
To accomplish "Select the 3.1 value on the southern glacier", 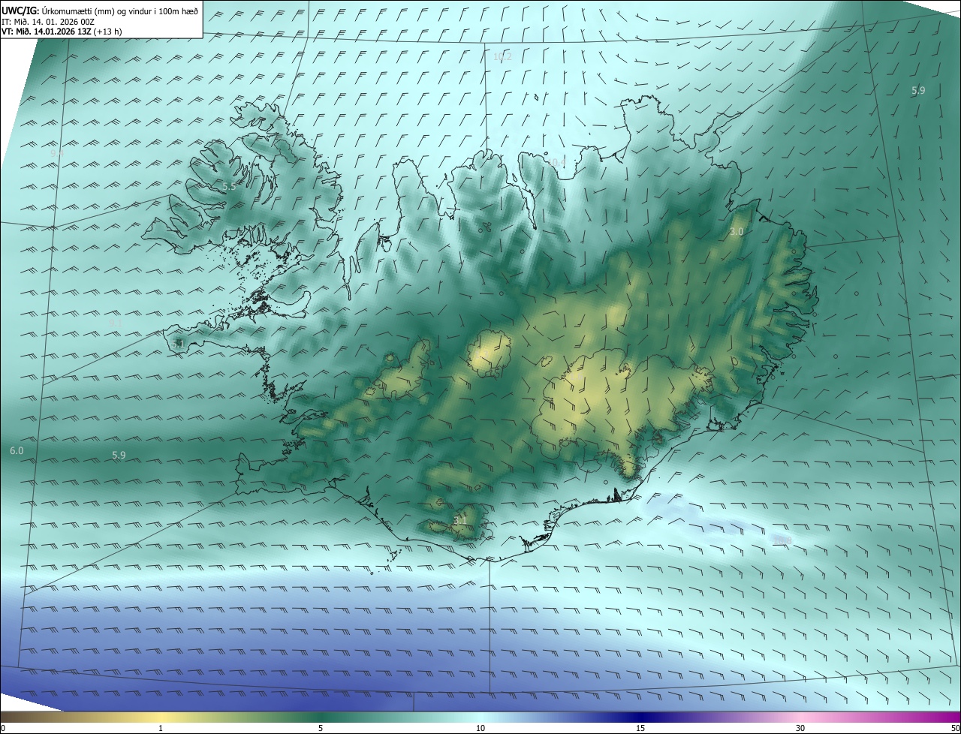I will click(x=460, y=519).
